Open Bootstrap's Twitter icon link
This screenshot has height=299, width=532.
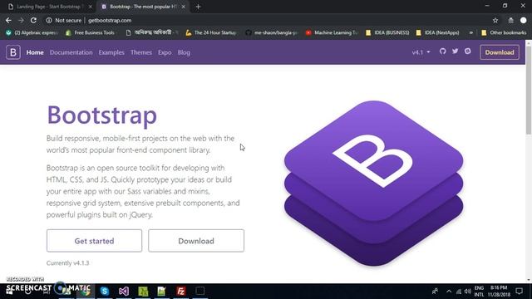tap(455, 51)
